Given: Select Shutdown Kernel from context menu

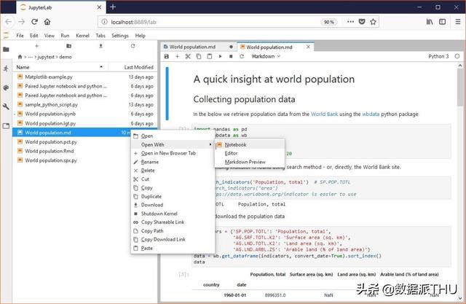Looking at the screenshot, I should click(x=173, y=214).
